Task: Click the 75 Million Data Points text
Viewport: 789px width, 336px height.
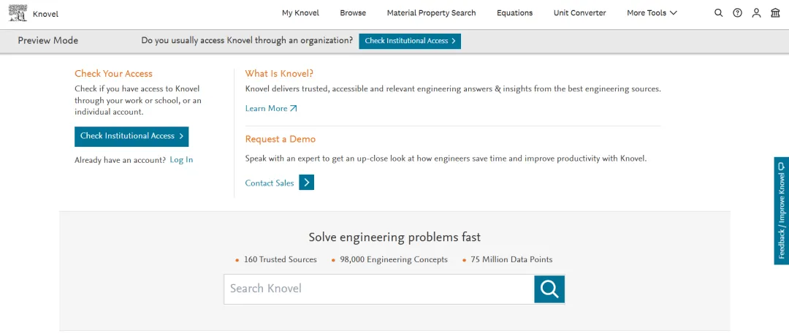Action: click(x=511, y=259)
